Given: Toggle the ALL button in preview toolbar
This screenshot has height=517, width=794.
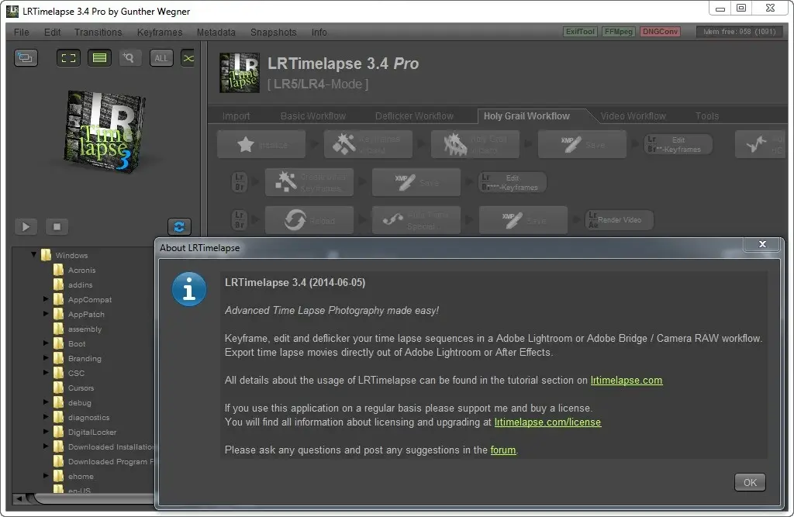Looking at the screenshot, I should [161, 57].
